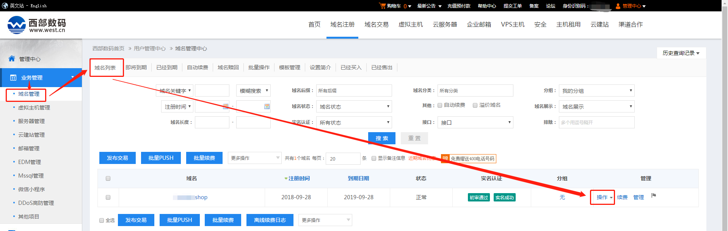
Task: Click the flag icon in the domain row
Action: coord(654,195)
